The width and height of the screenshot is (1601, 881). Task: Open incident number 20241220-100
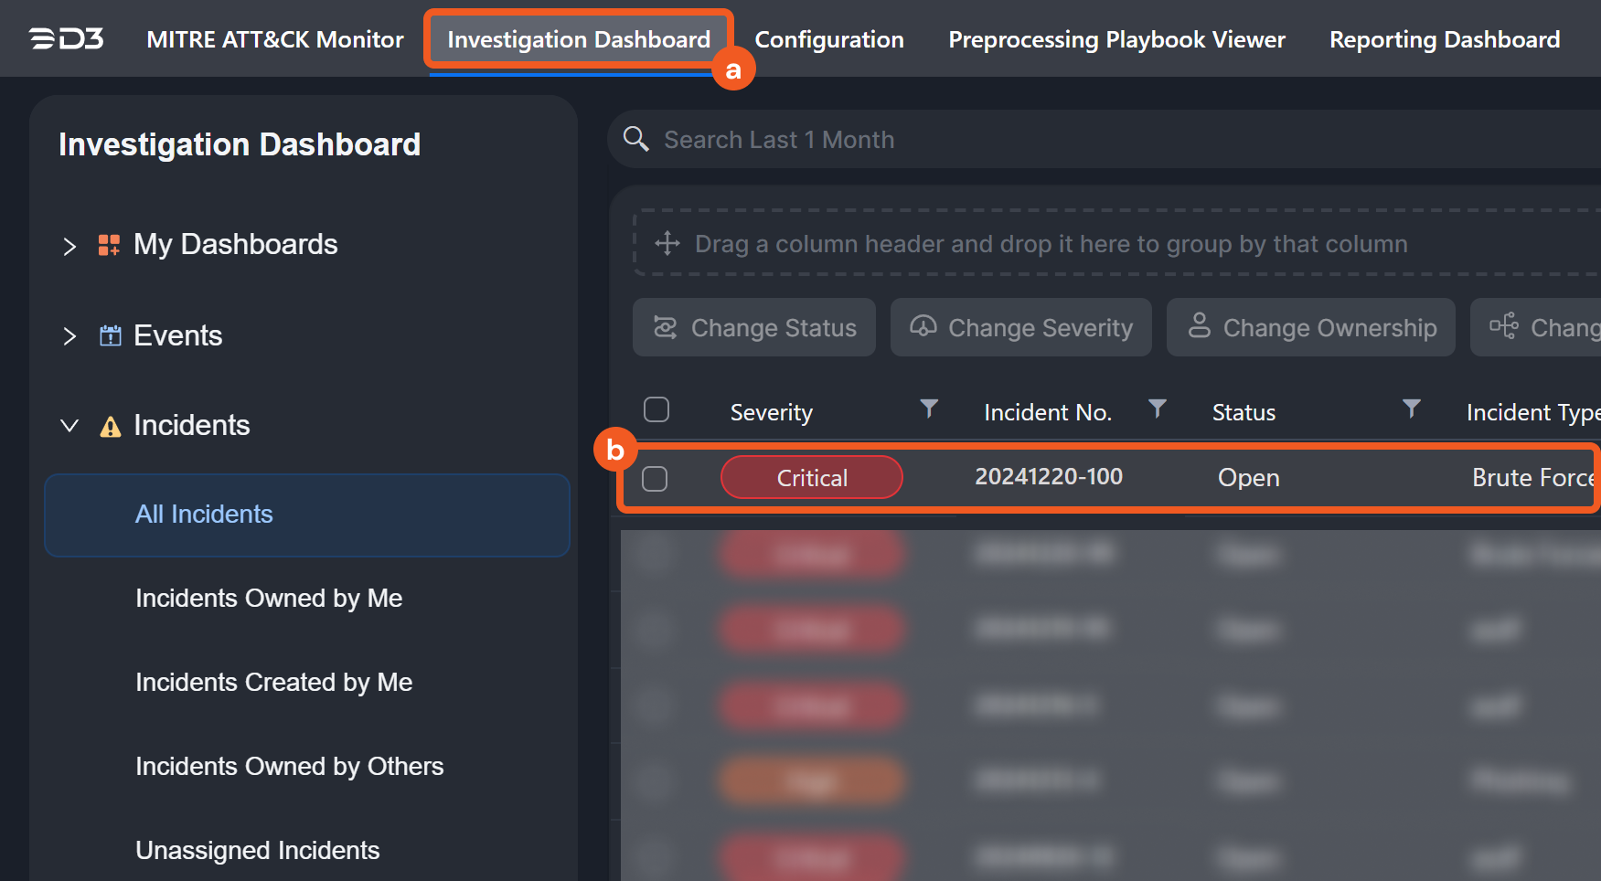[1049, 476]
